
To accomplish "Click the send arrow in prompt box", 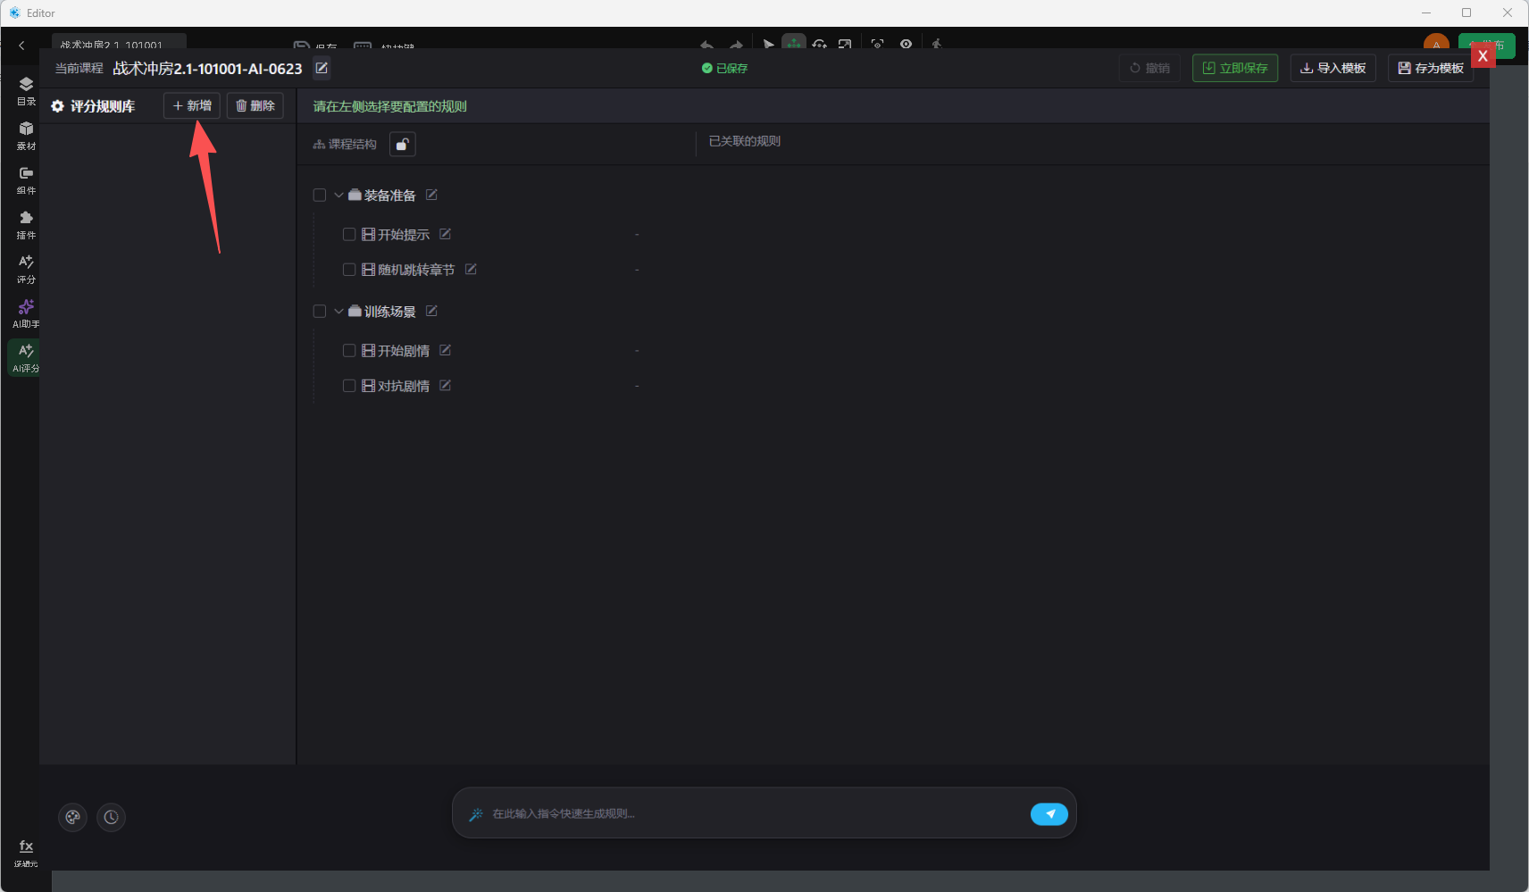I will tap(1049, 813).
